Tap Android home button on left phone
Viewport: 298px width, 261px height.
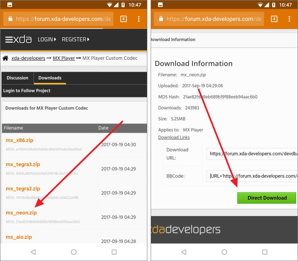click(x=74, y=252)
